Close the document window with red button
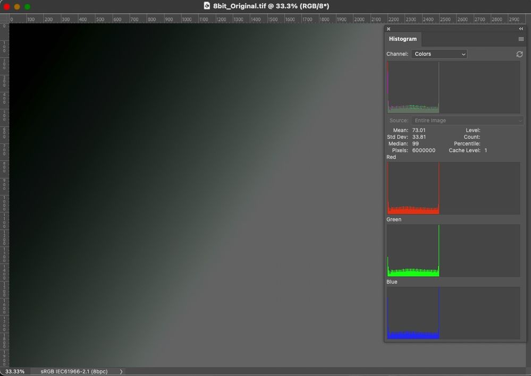Viewport: 531px width, 376px height. [x=6, y=6]
